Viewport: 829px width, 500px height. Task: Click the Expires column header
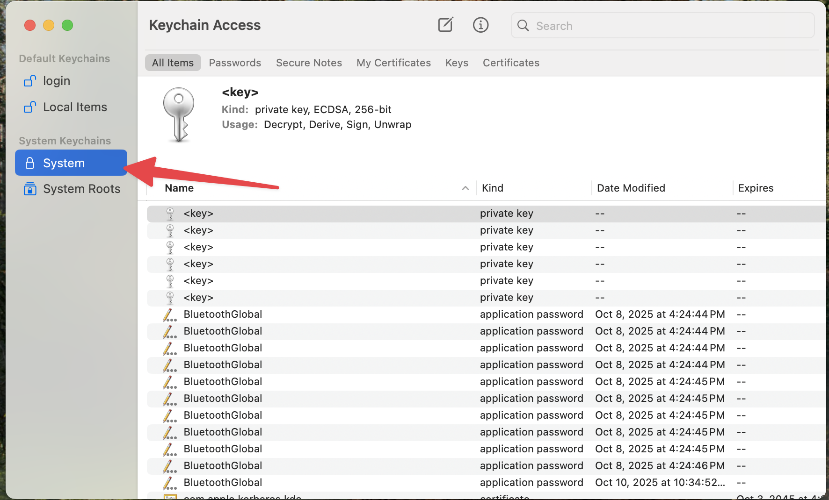(x=756, y=188)
